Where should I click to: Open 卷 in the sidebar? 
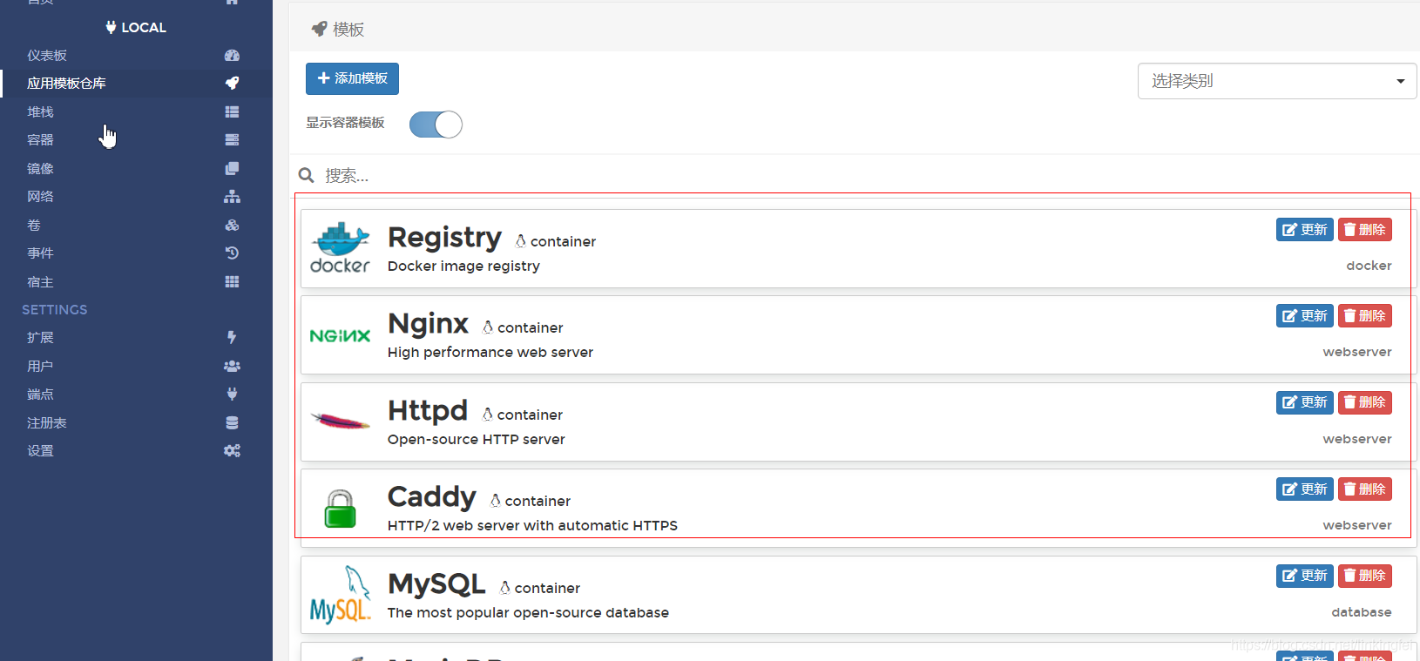click(33, 225)
